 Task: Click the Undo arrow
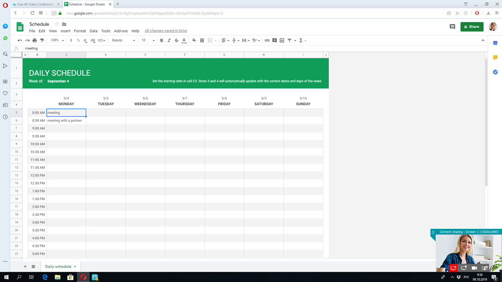(20, 40)
